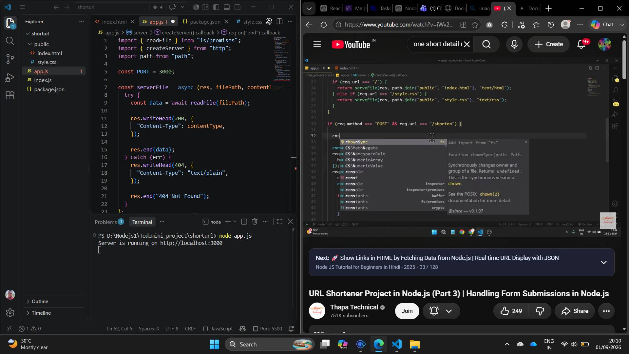
Task: Split the terminal panel
Action: point(244,222)
